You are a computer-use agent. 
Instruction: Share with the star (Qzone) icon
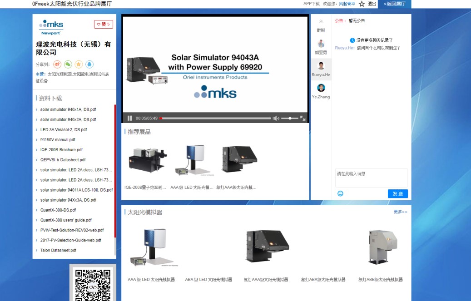pos(79,64)
